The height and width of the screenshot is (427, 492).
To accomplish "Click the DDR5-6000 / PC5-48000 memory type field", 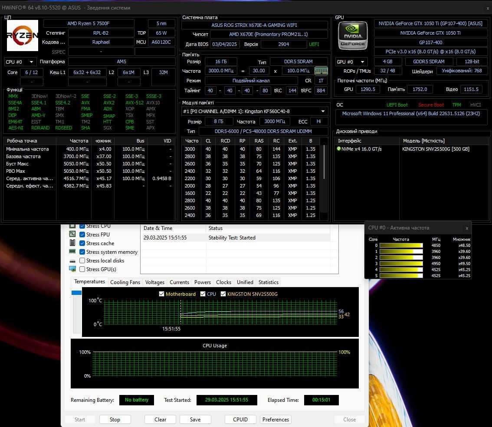I will pyautogui.click(x=263, y=131).
